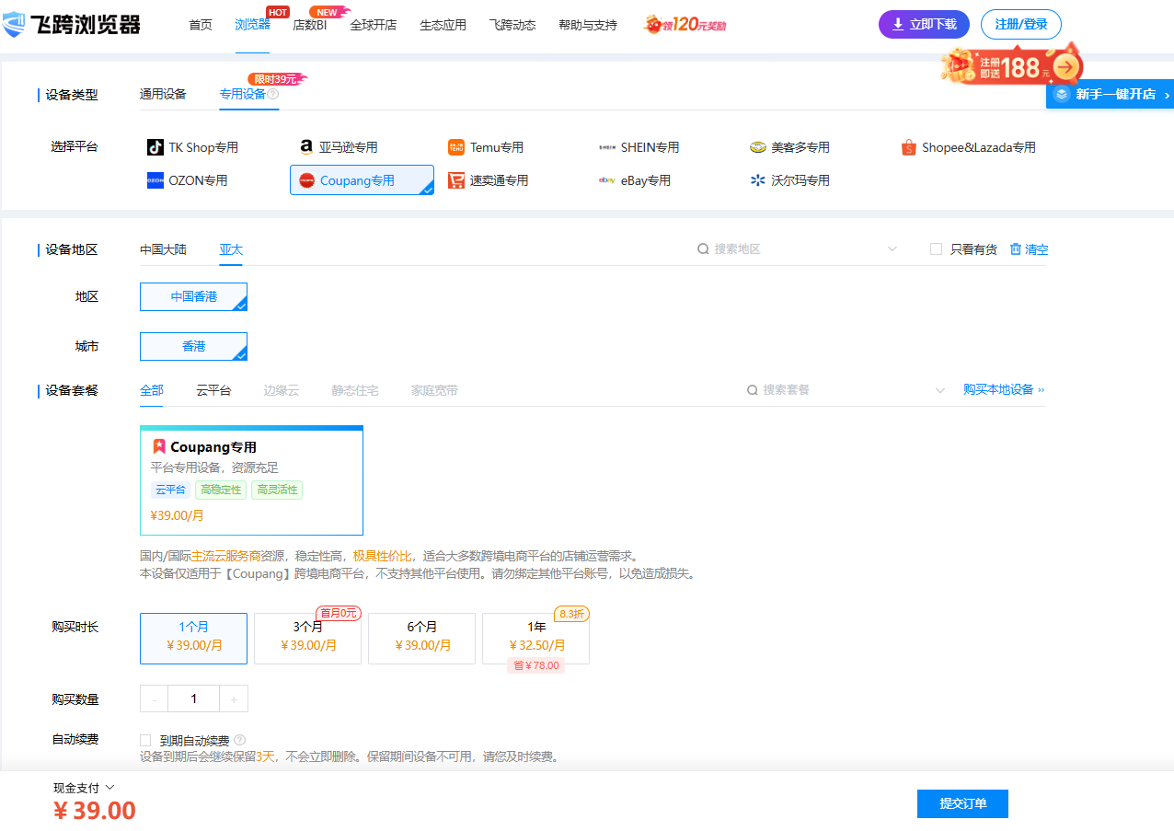The width and height of the screenshot is (1174, 831).
Task: Open 全球开店 in top navigation
Action: pos(374,25)
